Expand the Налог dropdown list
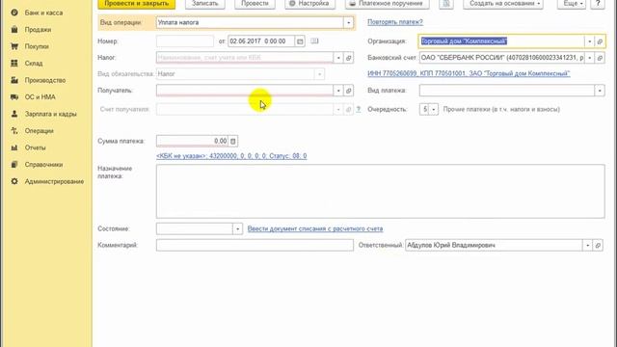Viewport: 617px width, 347px height. pos(338,58)
